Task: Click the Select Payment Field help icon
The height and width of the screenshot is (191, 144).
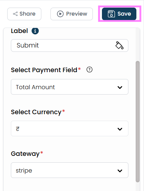Action: [x=90, y=70]
